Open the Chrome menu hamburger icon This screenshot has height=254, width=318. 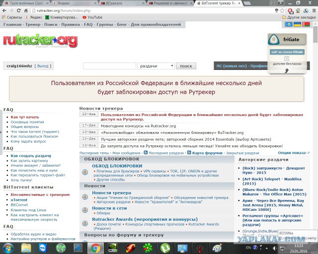[314, 10]
